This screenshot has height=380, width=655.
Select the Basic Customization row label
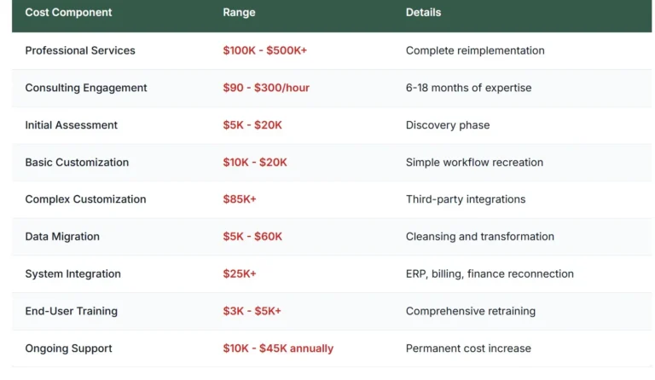point(77,163)
